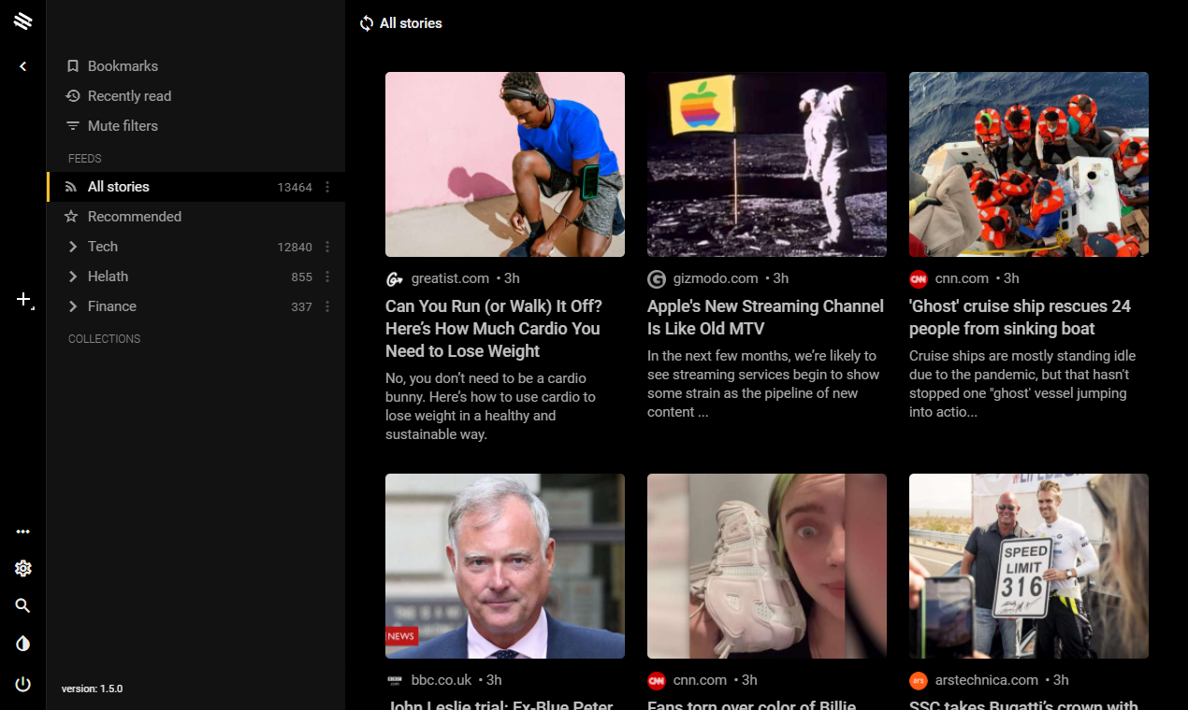
Task: Click the All stories page title
Action: [411, 23]
